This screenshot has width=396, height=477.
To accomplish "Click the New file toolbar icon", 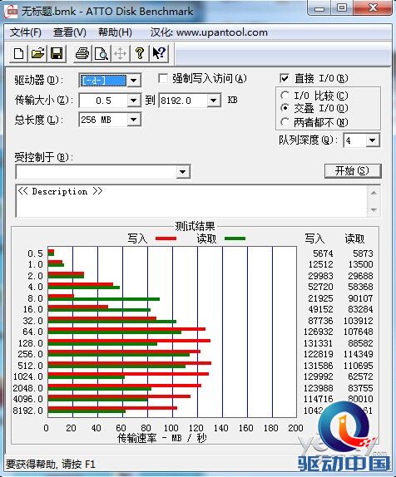I will [19, 54].
